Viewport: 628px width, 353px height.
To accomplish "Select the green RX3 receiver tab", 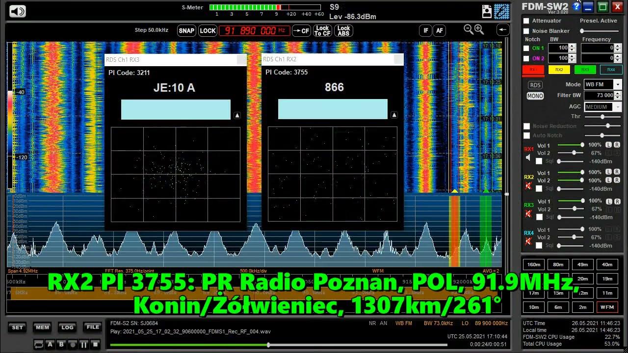I will pyautogui.click(x=585, y=70).
